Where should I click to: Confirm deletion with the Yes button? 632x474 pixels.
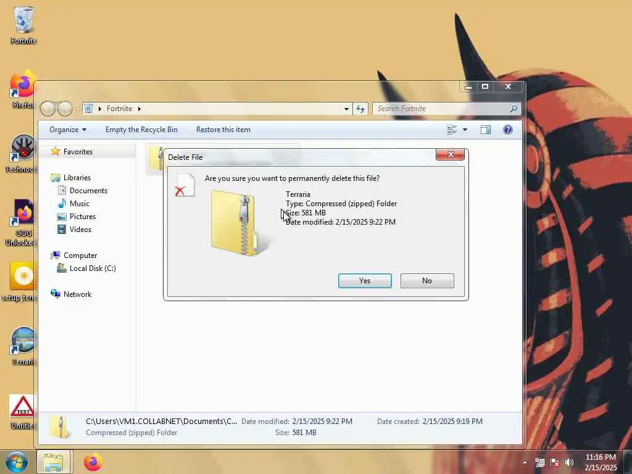click(x=365, y=281)
